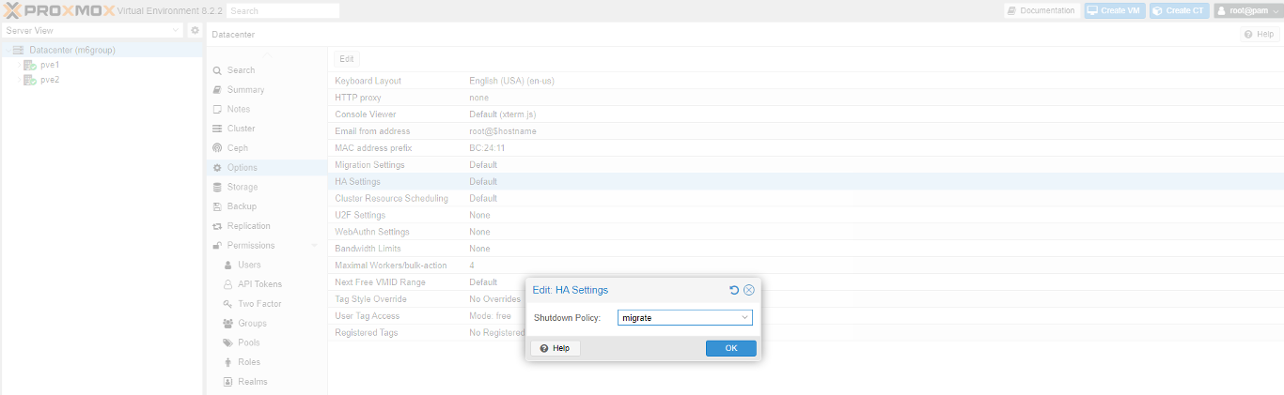Select the Keyboard Layout row
Image resolution: width=1284 pixels, height=395 pixels.
tap(806, 81)
